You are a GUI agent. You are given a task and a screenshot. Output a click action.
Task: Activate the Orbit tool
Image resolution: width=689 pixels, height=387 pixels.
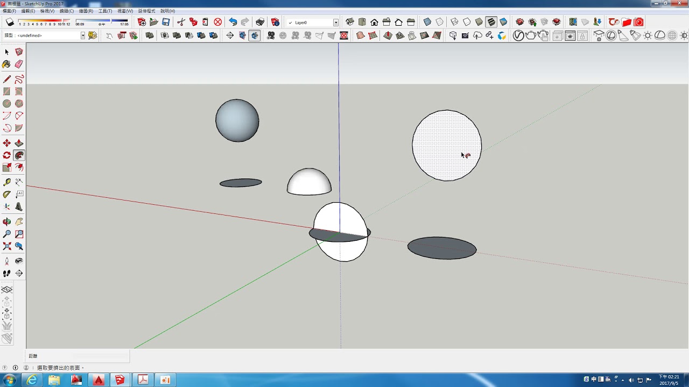coord(6,221)
